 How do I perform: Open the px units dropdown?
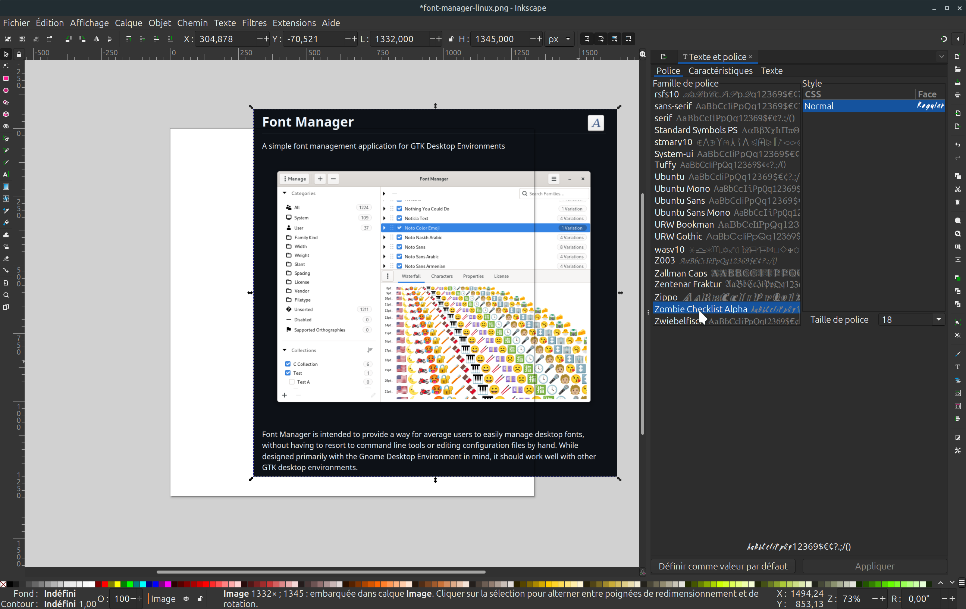pos(559,39)
